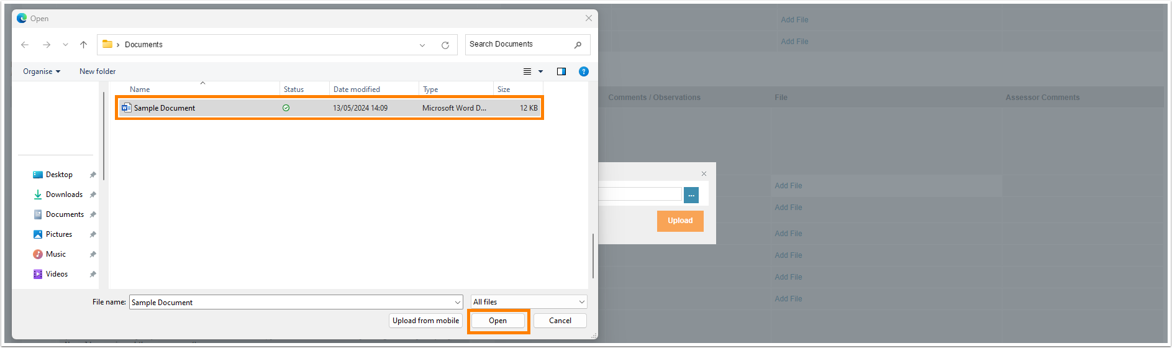Click the Forward navigation arrow
Screen dimensions: 1172x348
[47, 45]
